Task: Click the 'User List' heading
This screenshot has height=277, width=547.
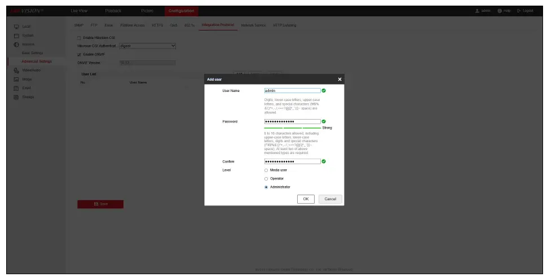Action: coord(89,74)
